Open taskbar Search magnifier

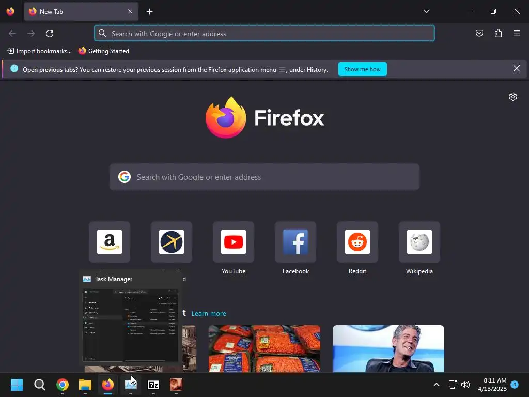click(39, 385)
